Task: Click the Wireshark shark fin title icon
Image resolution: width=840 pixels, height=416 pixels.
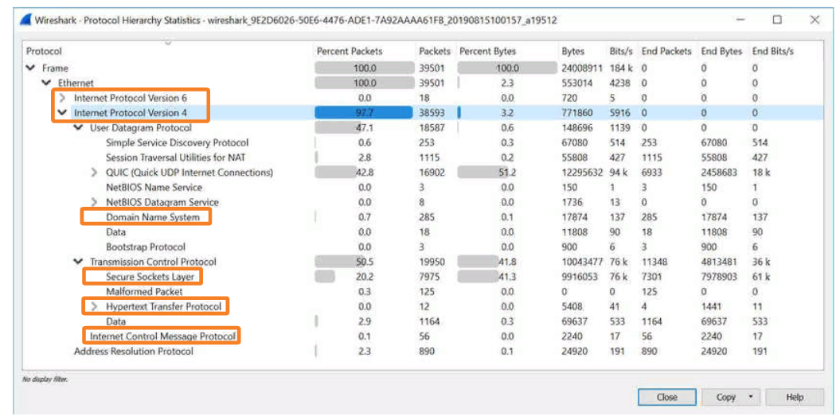Action: pyautogui.click(x=25, y=21)
